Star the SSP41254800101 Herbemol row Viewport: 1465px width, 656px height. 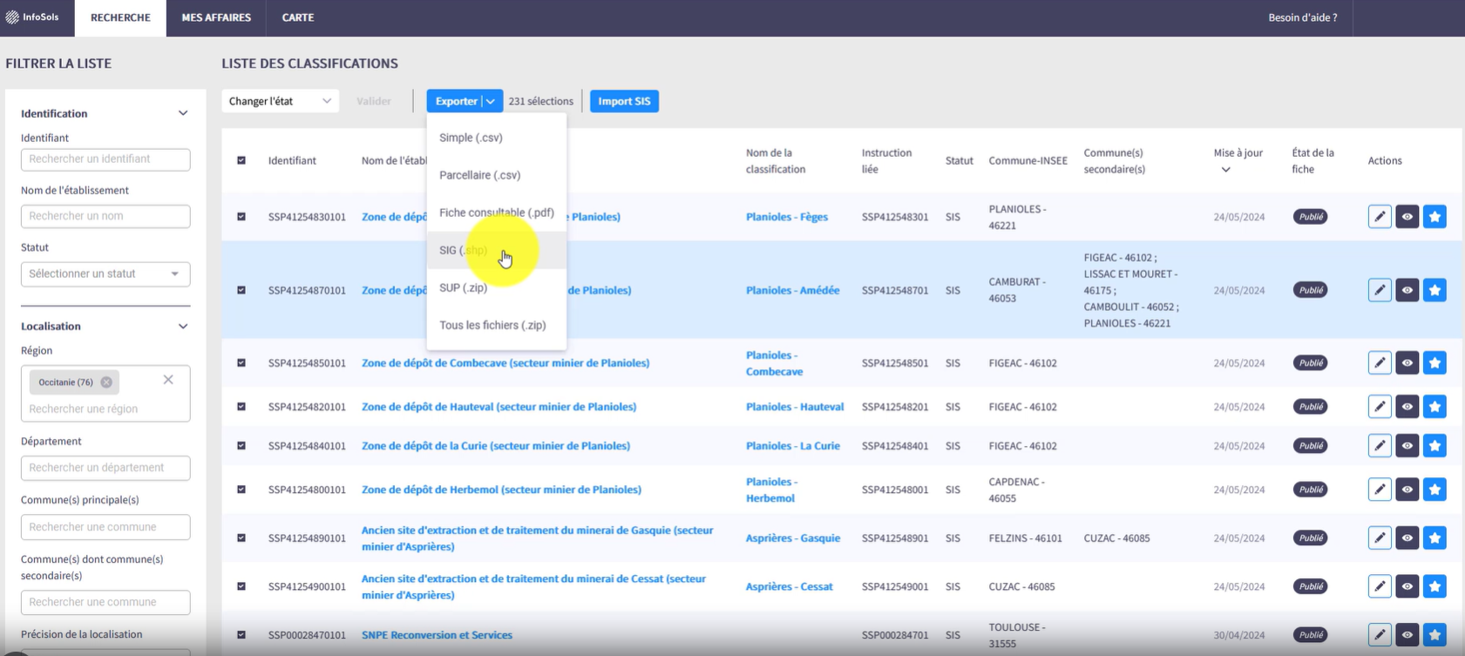pyautogui.click(x=1435, y=490)
